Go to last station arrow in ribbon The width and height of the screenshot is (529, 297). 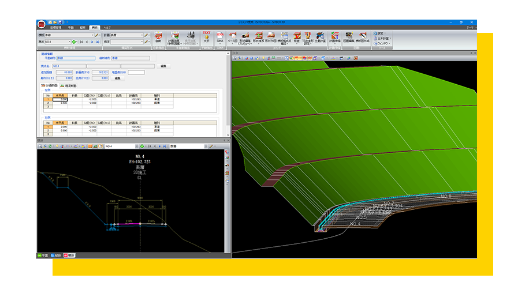pyautogui.click(x=98, y=42)
